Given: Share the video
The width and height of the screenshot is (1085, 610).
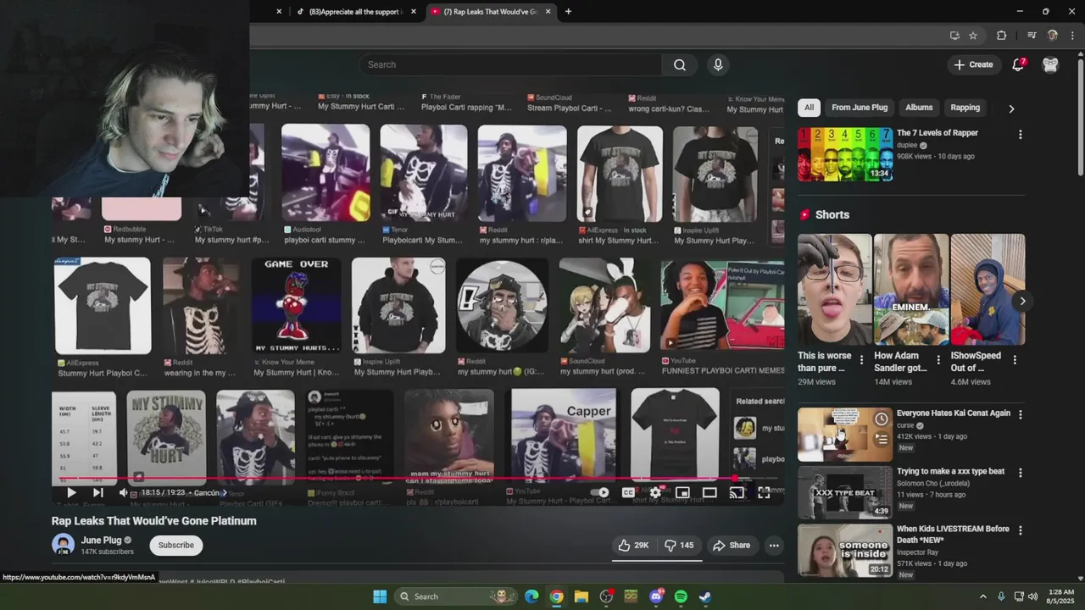Looking at the screenshot, I should coord(732,546).
